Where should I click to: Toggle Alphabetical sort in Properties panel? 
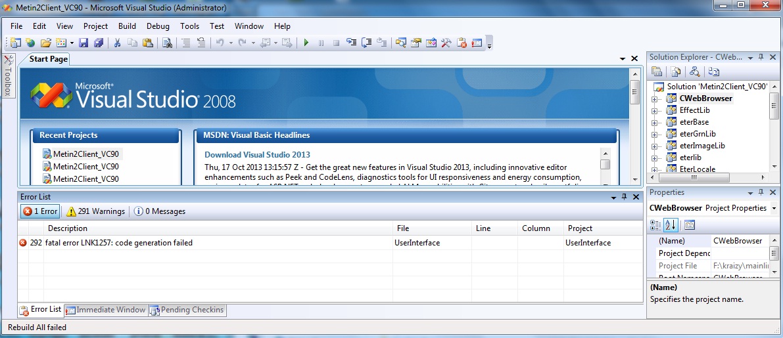670,225
